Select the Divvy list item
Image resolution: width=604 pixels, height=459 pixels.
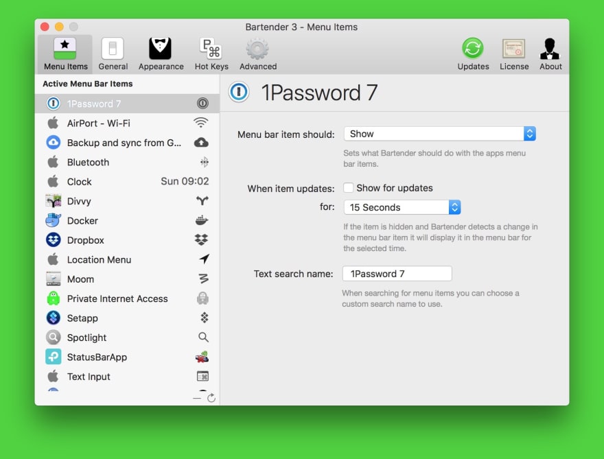coord(127,201)
